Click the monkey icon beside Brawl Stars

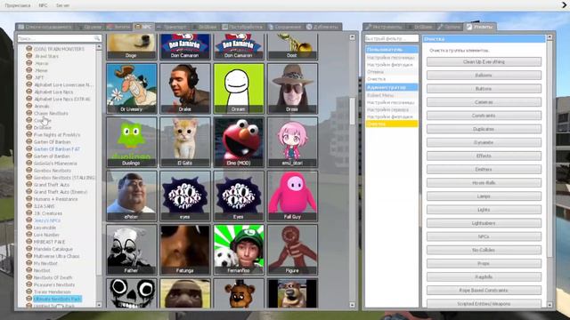(29, 56)
